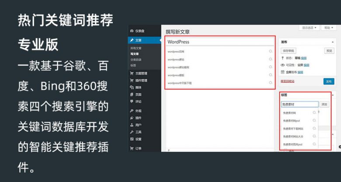
Task: Click search icon beside wordpress建站教程 suggestion
Action: (271, 67)
